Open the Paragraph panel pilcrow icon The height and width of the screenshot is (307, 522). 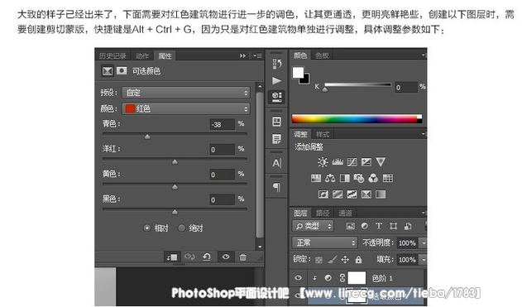pyautogui.click(x=276, y=187)
